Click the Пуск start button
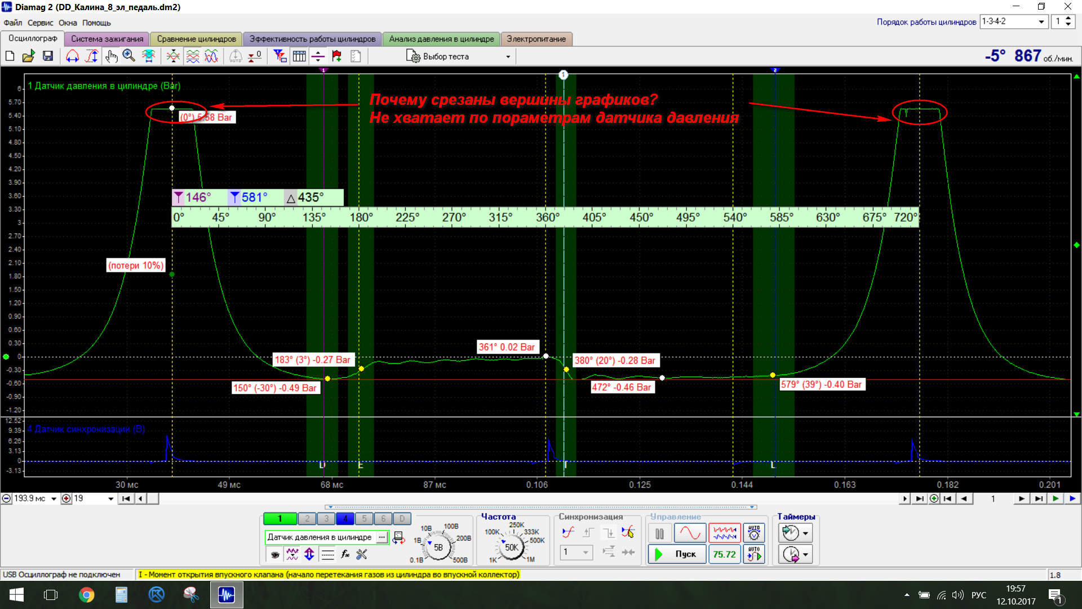The height and width of the screenshot is (609, 1082). 677,554
